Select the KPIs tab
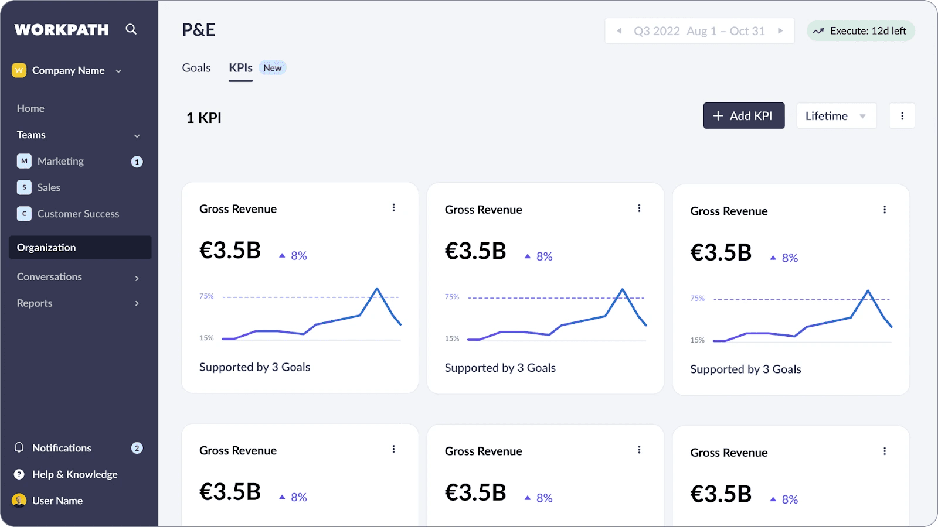938x527 pixels. click(x=240, y=68)
